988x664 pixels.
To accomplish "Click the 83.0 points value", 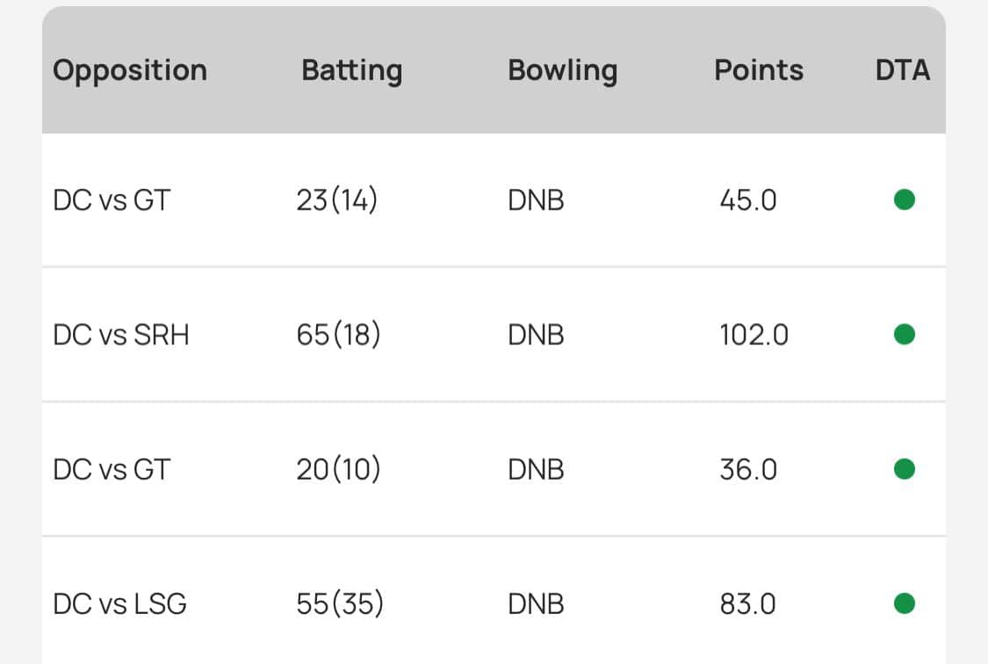I will (748, 604).
